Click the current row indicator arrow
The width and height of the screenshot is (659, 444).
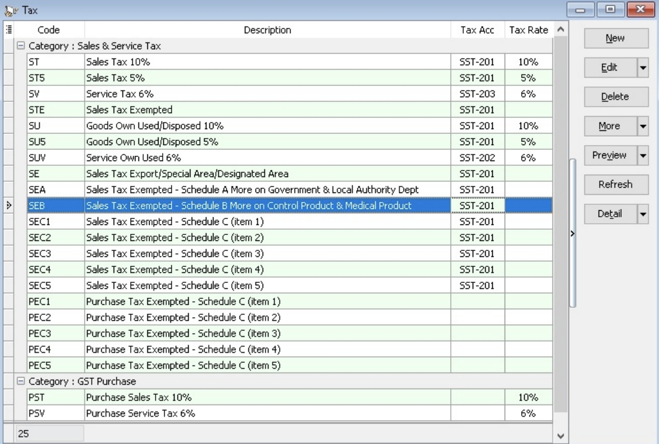point(8,205)
